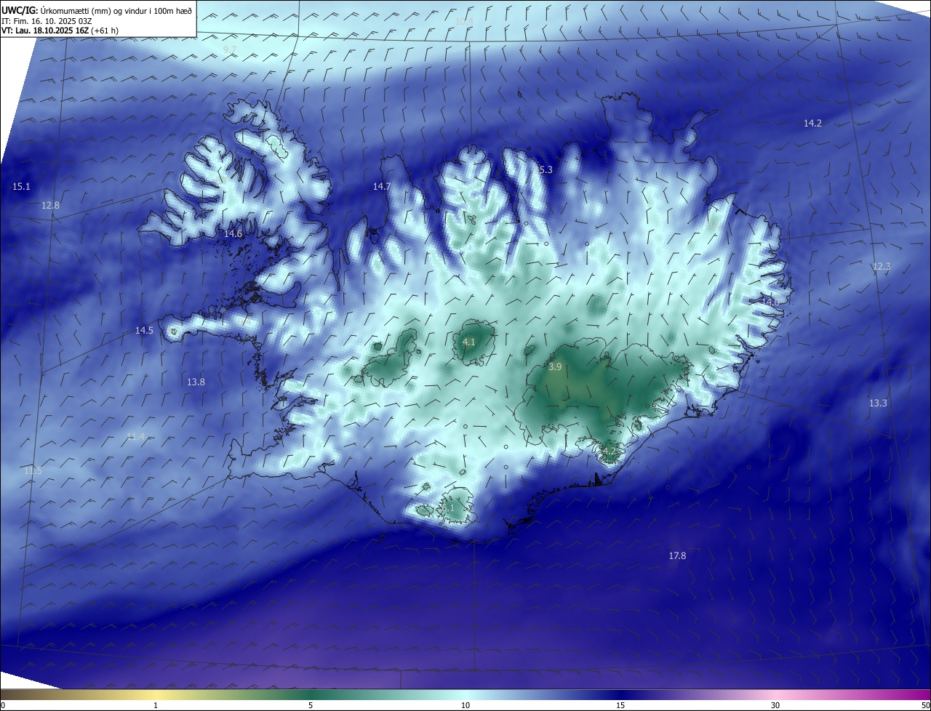Viewport: 931px width, 711px height.
Task: Click the 10 tick on the color scale
Action: [x=465, y=705]
